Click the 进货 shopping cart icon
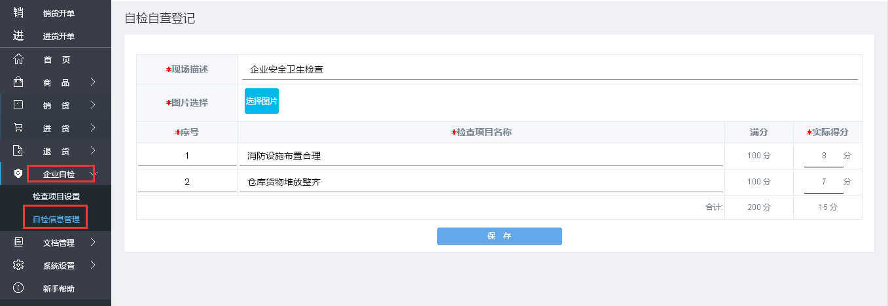The height and width of the screenshot is (306, 888). coord(18,127)
